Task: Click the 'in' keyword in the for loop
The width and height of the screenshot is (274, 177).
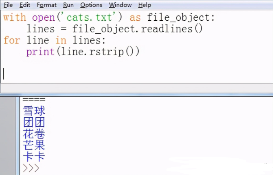Action: pyautogui.click(x=61, y=40)
